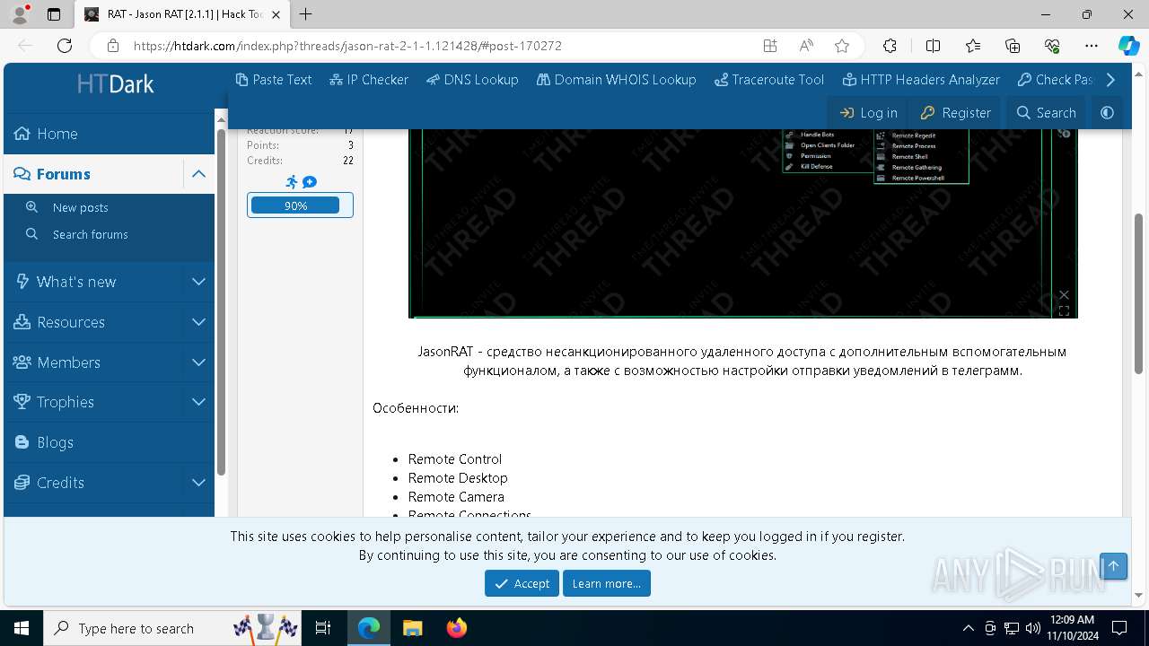Open the Collections icon

pyautogui.click(x=1013, y=46)
